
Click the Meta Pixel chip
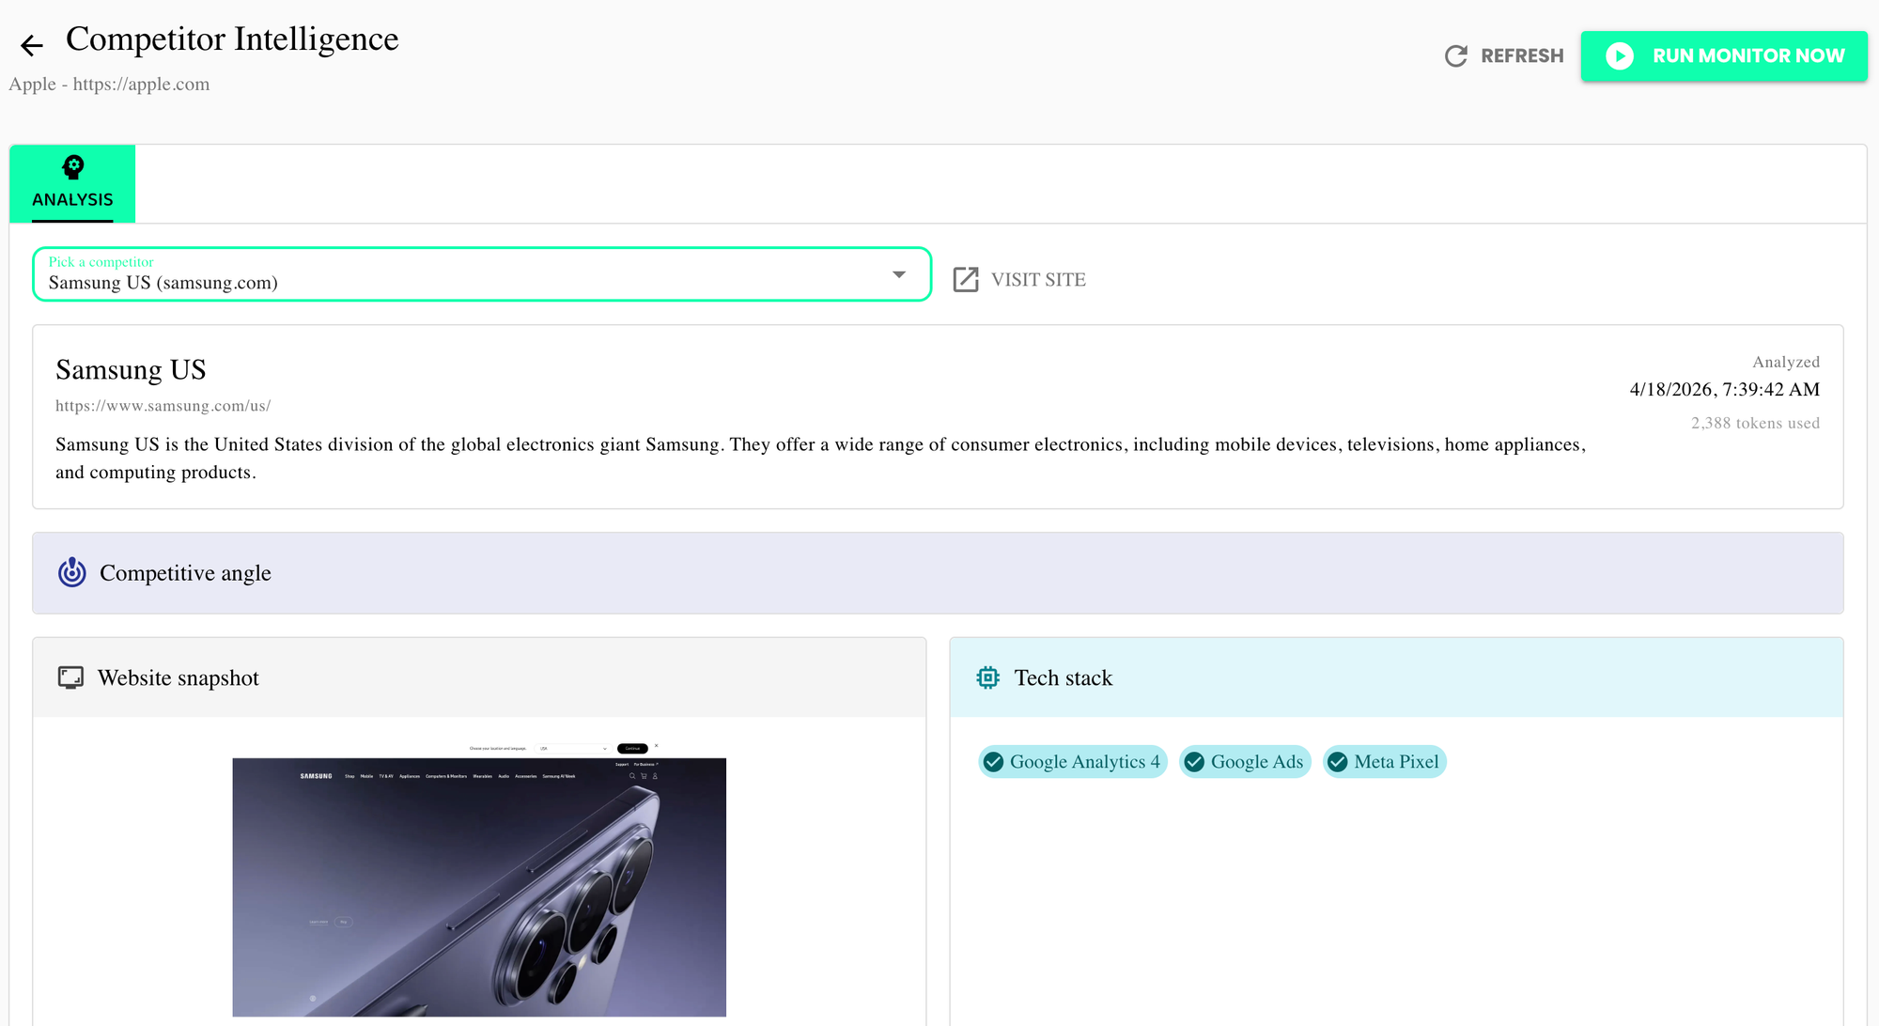tap(1385, 762)
